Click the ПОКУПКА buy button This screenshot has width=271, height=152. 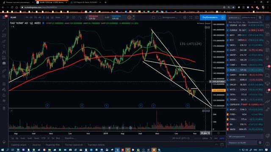coord(119,17)
